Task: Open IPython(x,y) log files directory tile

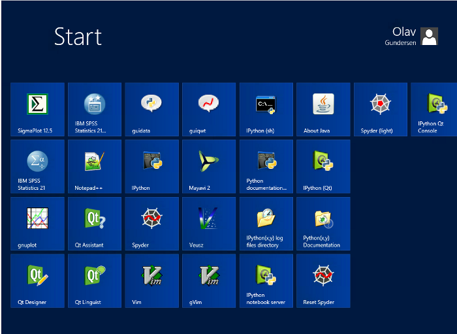Action: pyautogui.click(x=266, y=224)
